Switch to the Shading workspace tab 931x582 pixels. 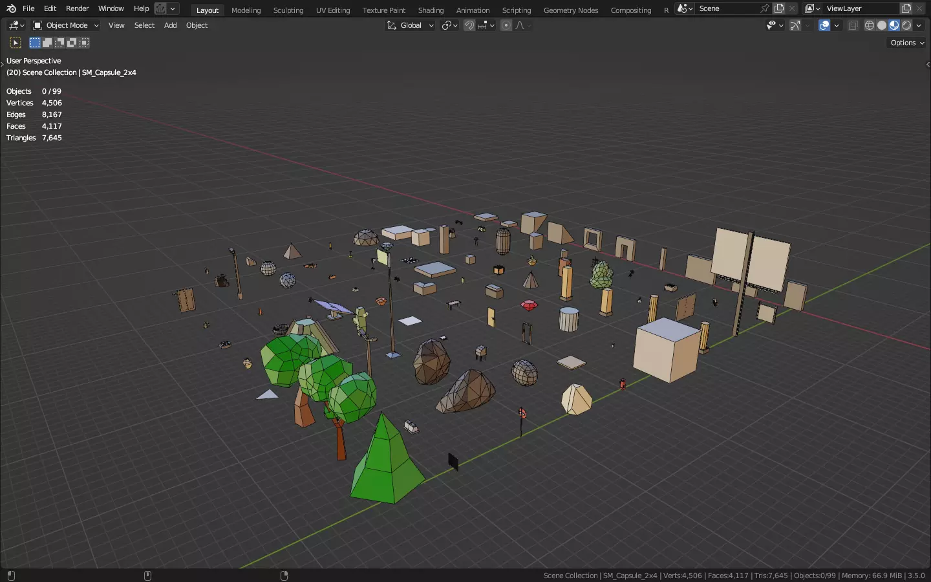(x=431, y=10)
